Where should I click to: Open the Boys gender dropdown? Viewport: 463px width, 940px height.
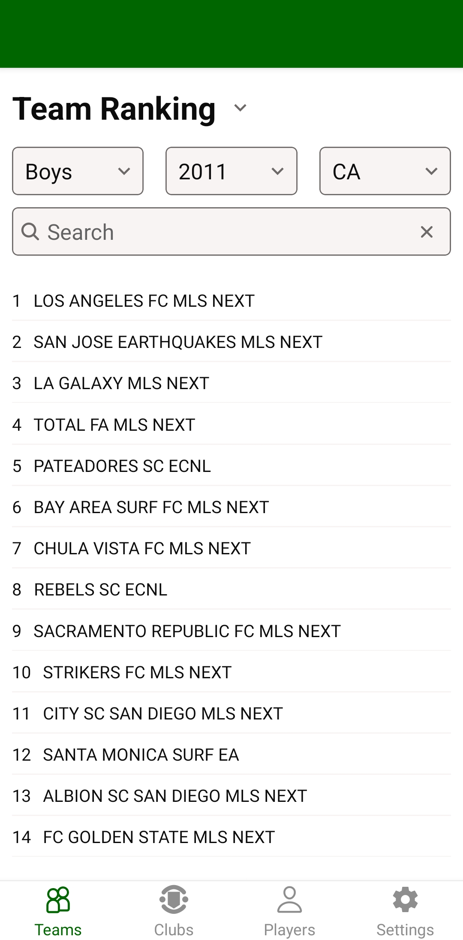point(78,171)
